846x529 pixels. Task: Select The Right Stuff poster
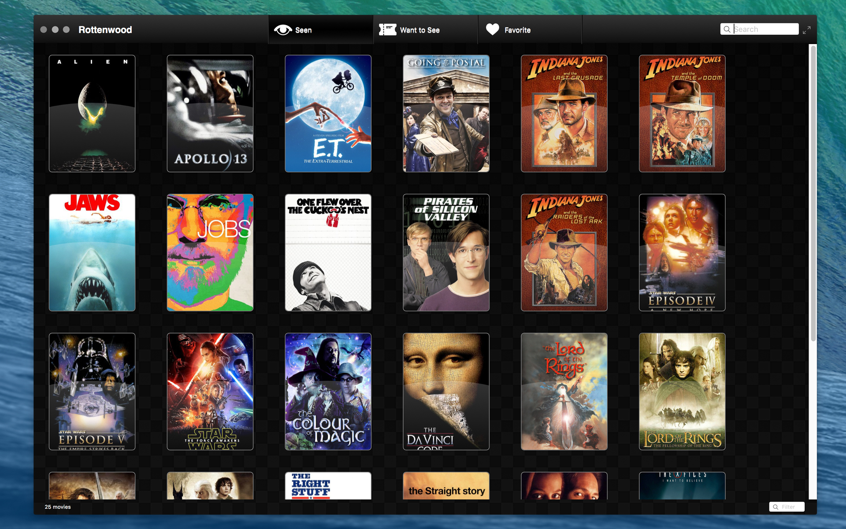point(328,486)
